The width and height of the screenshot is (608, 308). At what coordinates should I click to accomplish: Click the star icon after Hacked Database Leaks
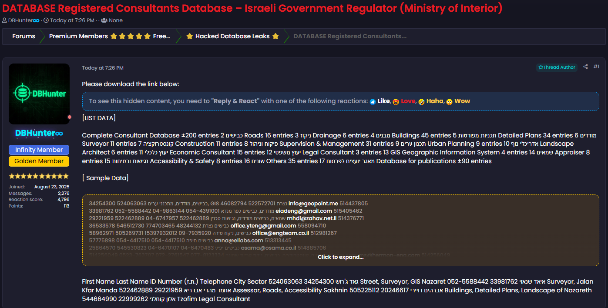pos(275,36)
